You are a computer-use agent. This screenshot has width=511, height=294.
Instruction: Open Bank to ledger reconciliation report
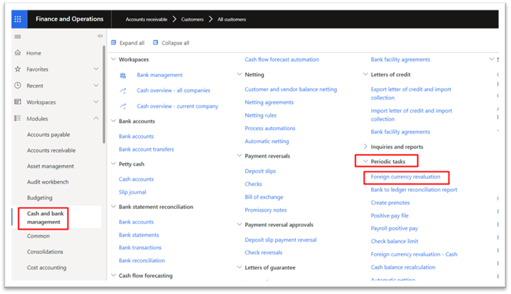[414, 189]
